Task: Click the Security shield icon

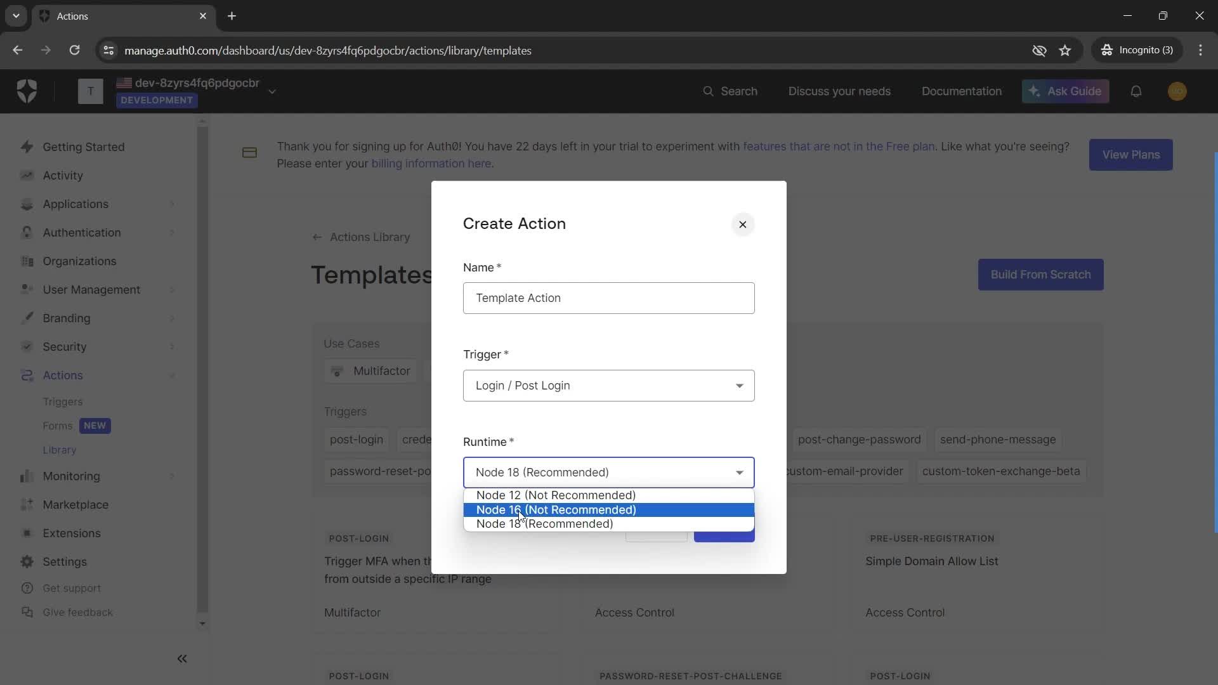Action: tap(27, 346)
